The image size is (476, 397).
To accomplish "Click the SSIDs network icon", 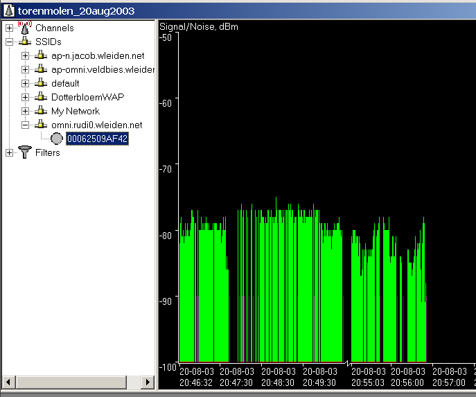I will [25, 42].
